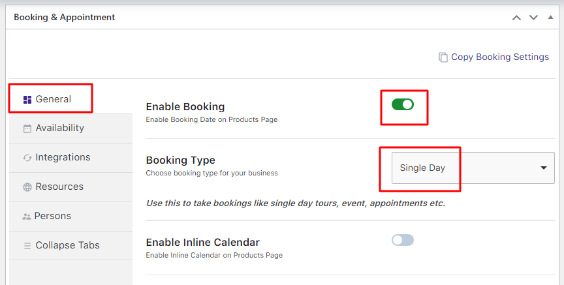Click the Integrations sync icon
The image size is (564, 285).
[27, 158]
